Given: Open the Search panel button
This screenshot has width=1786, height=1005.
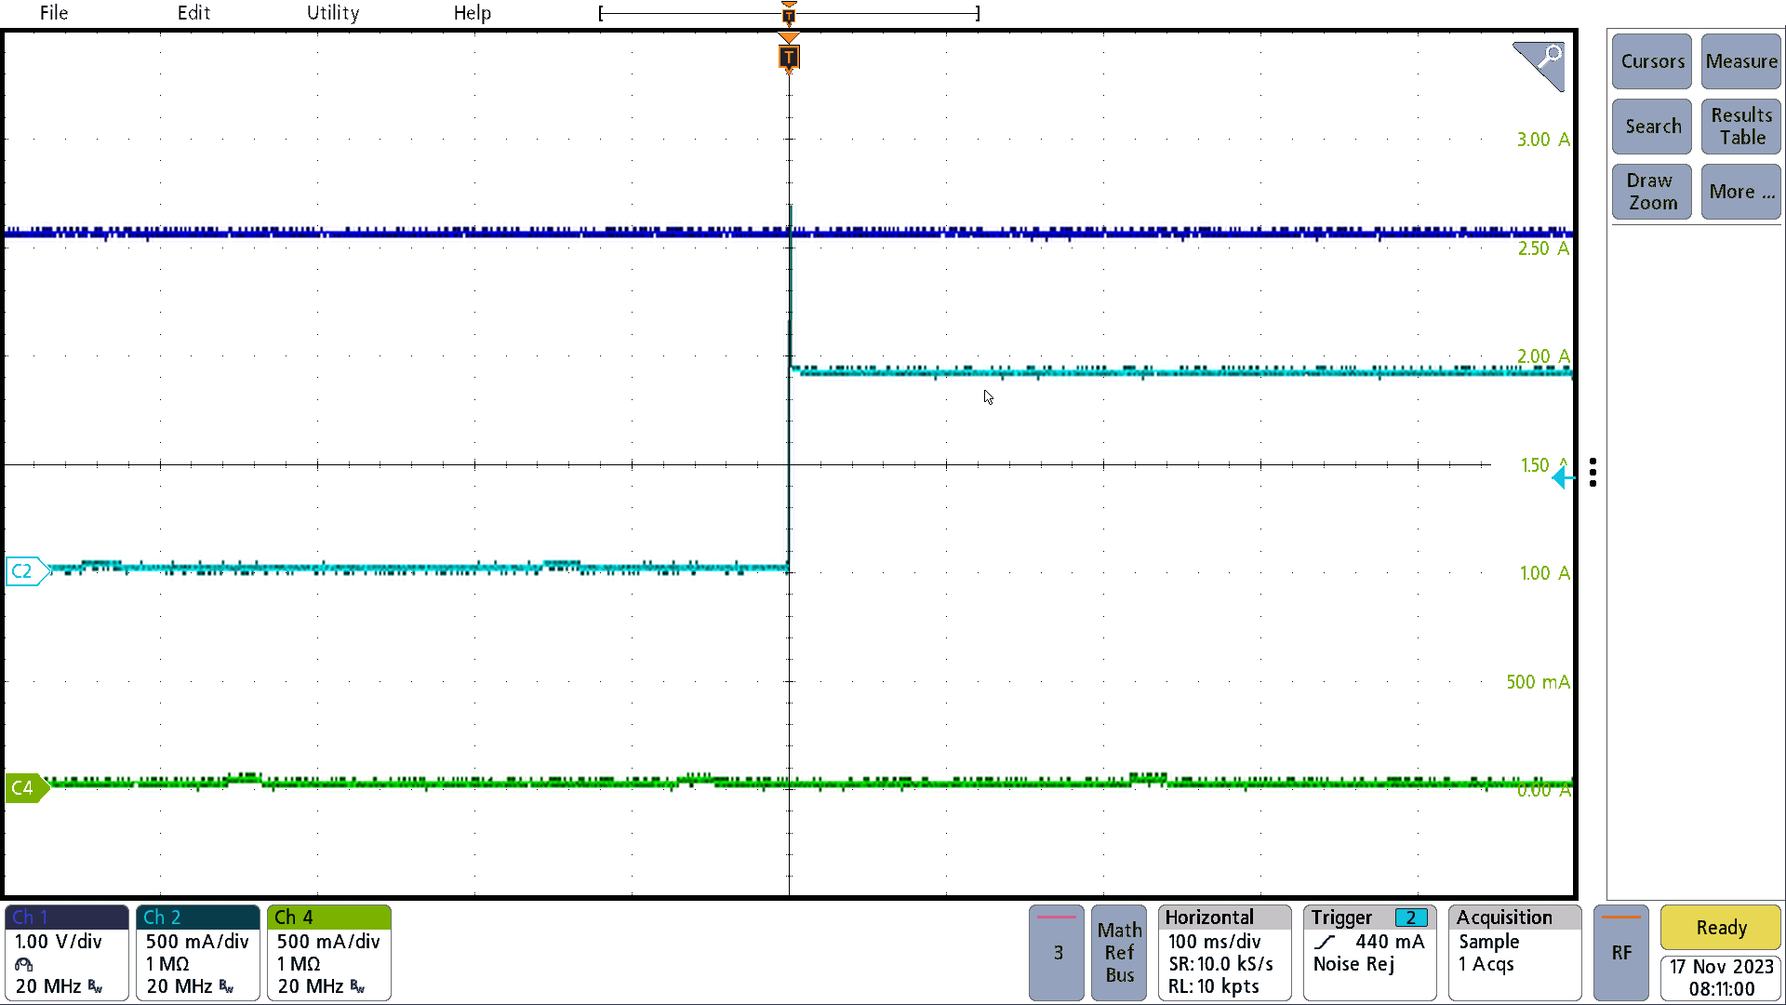Looking at the screenshot, I should click(1652, 127).
